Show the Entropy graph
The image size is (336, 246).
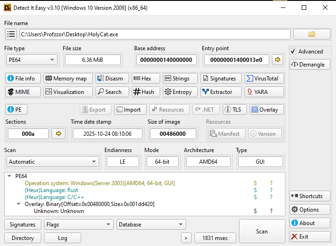click(x=180, y=92)
